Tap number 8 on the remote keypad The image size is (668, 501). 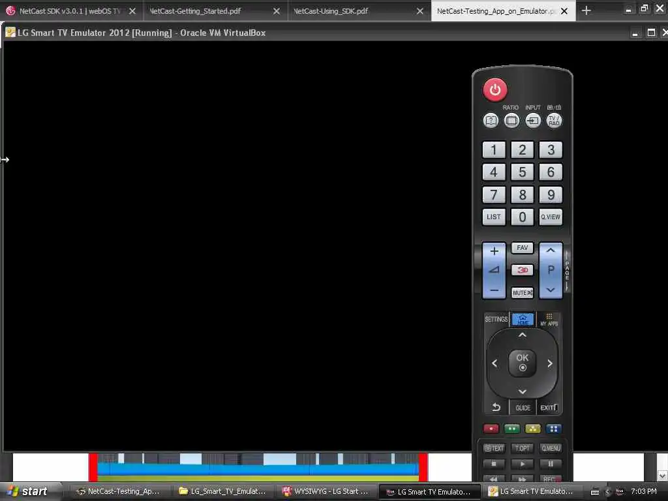523,194
